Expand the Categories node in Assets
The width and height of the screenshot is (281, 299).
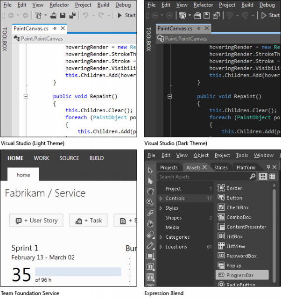(161, 237)
